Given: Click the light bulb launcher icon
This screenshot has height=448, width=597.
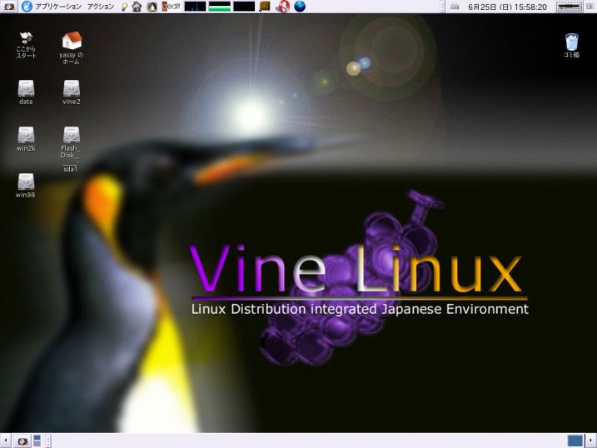Looking at the screenshot, I should pos(124,7).
